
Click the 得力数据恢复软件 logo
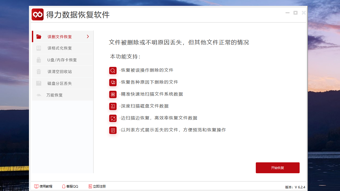(37, 14)
